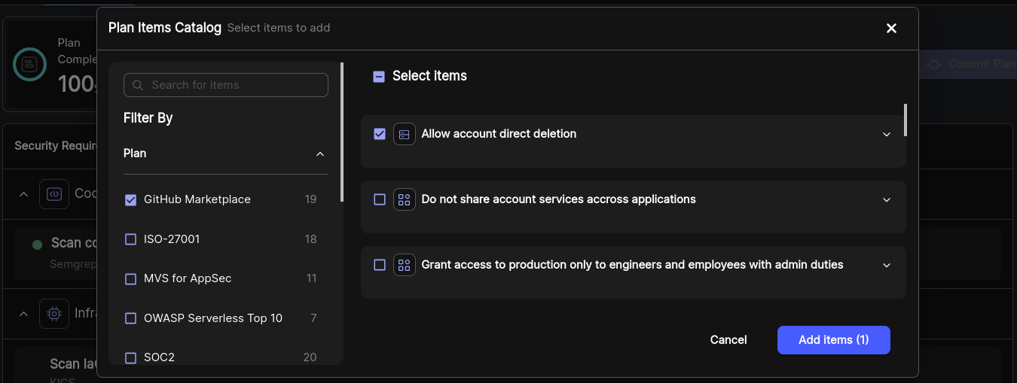The image size is (1017, 383).
Task: Click the Grant access to production item icon
Action: pos(405,265)
